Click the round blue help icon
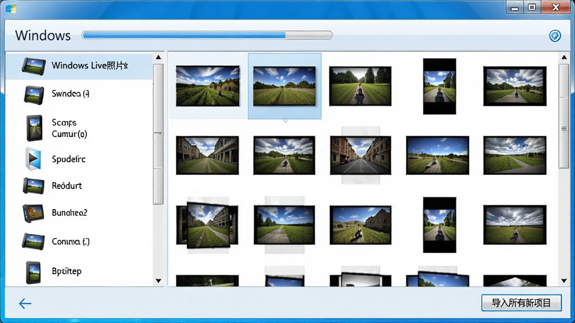The height and width of the screenshot is (323, 575). [555, 35]
